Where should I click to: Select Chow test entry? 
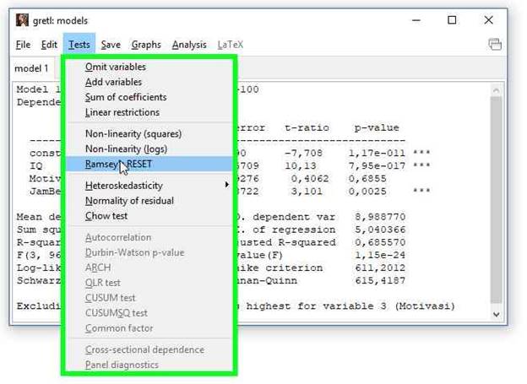tap(106, 216)
